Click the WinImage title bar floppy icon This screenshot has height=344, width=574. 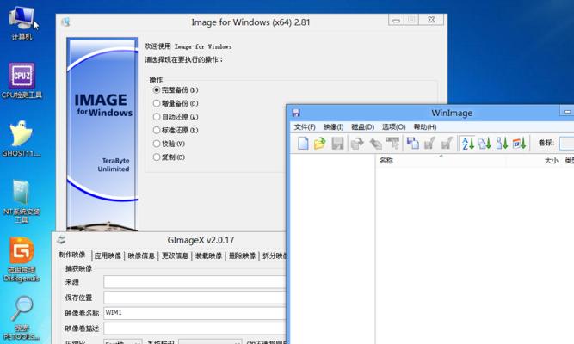tap(296, 113)
